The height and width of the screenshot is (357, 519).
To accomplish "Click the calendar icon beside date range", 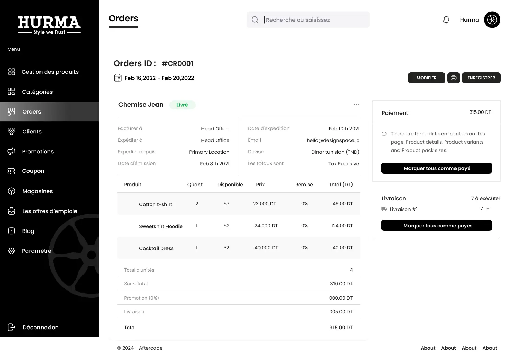I will 118,78.
